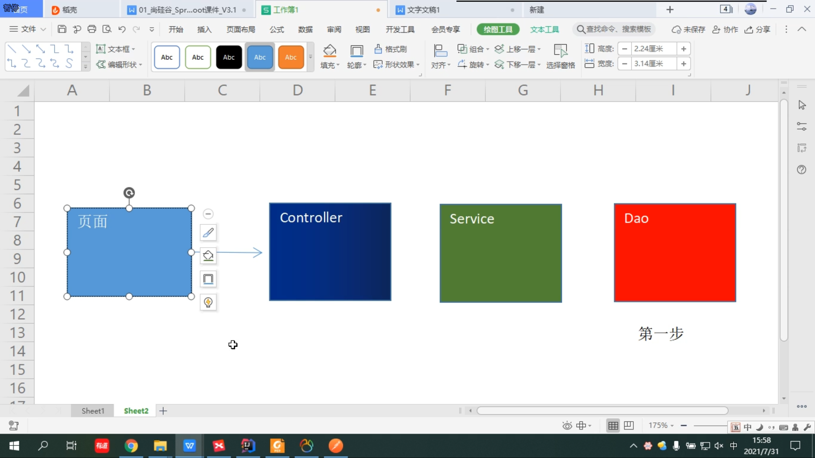Apply the black Abc shape style
Viewport: 815px width, 458px height.
(x=229, y=57)
